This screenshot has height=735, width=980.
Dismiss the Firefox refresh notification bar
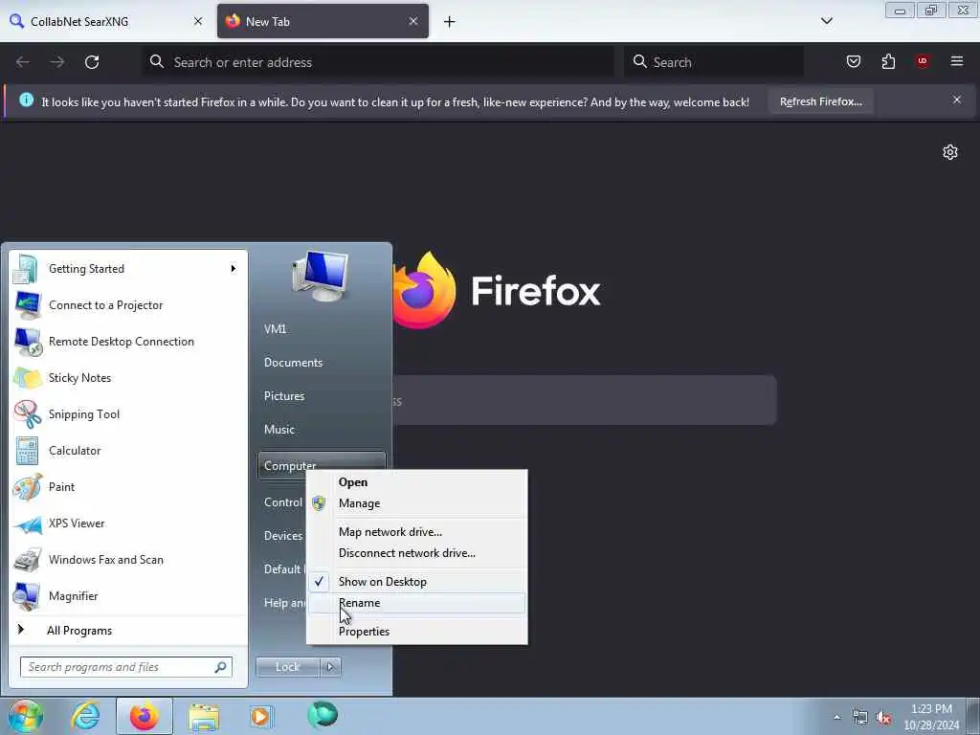click(957, 100)
